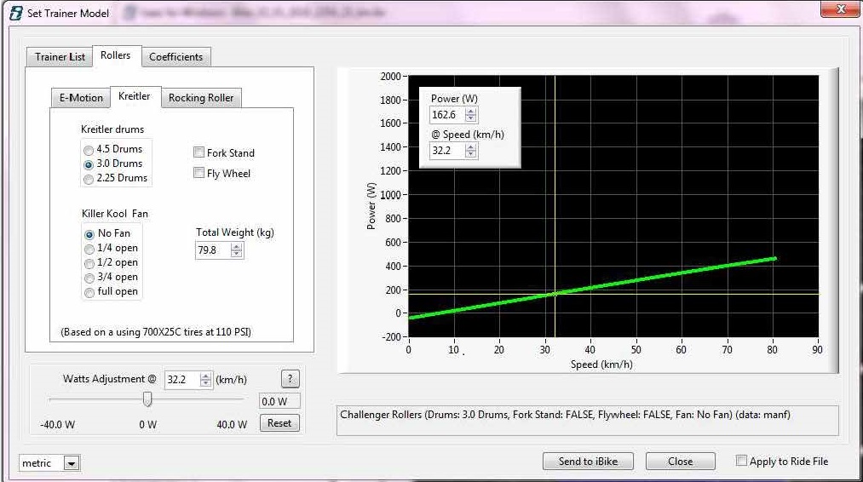Click the Total Weight stepper arrows
The height and width of the screenshot is (482, 863).
coord(236,250)
